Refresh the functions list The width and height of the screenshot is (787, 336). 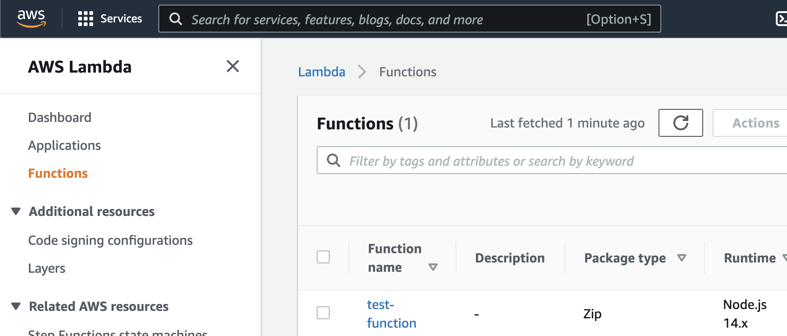click(x=680, y=123)
